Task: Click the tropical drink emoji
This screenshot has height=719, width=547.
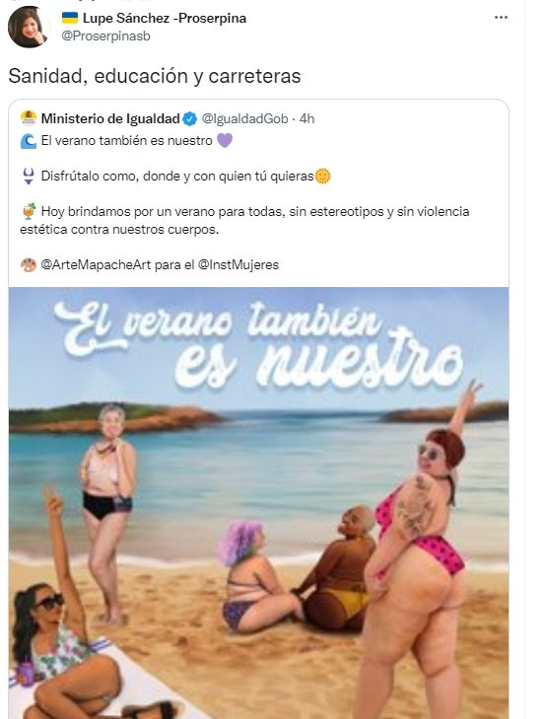Action: click(29, 211)
